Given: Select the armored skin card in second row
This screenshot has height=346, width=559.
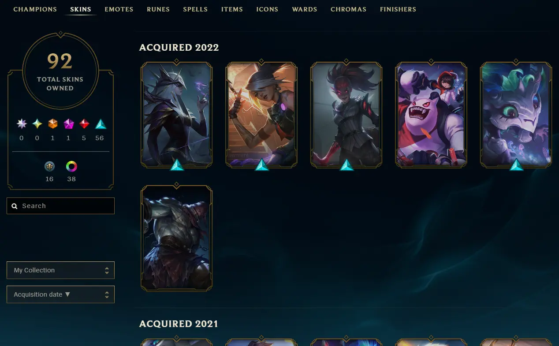Looking at the screenshot, I should coord(176,238).
